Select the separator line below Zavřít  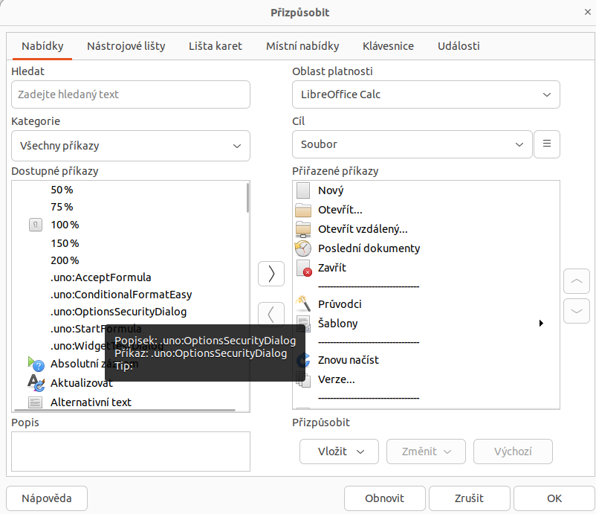(x=369, y=286)
